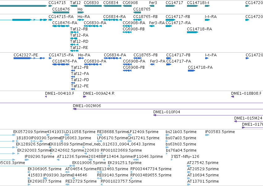Select the I-t-PA protein label

coord(211,55)
